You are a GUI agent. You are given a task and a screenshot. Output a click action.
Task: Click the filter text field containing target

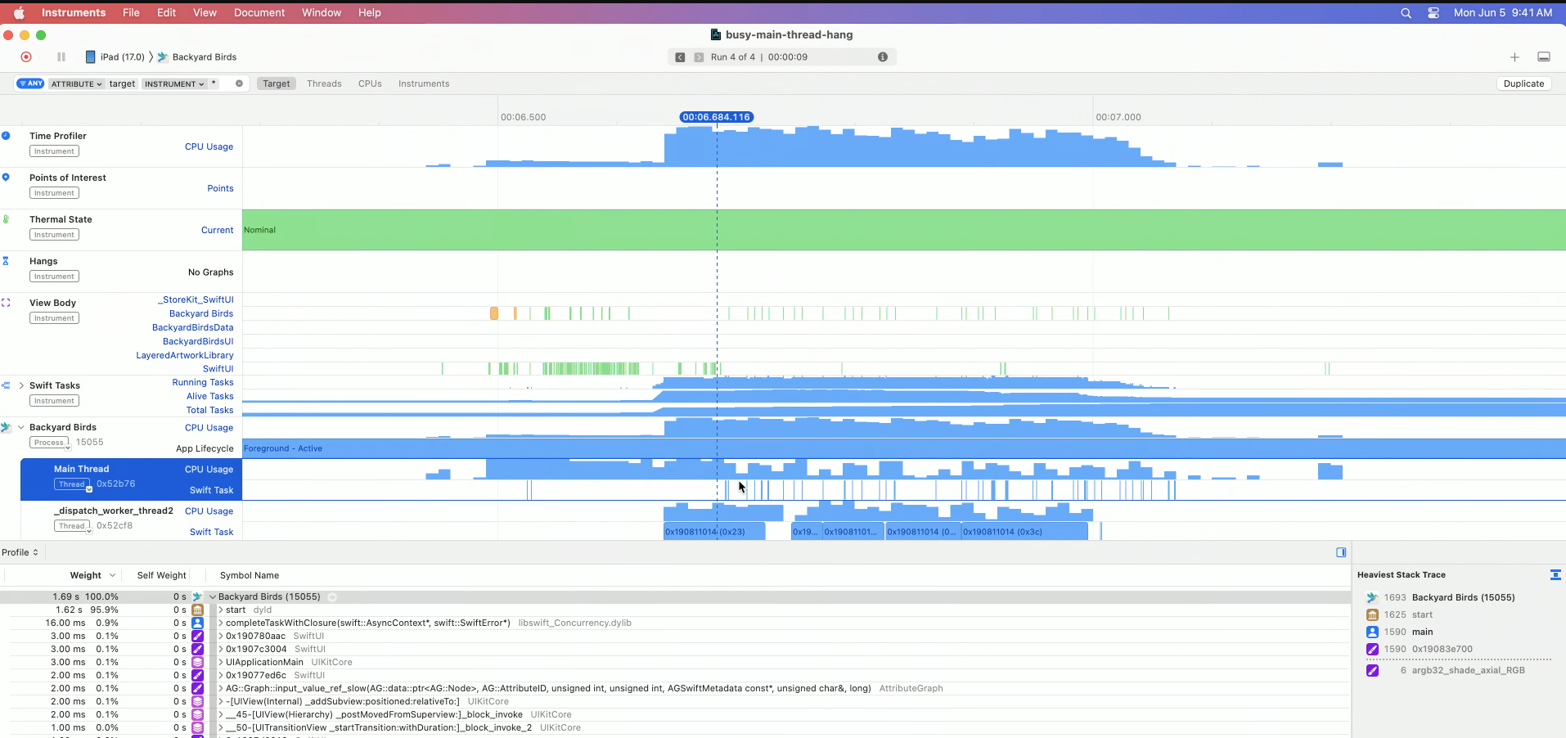coord(131,83)
